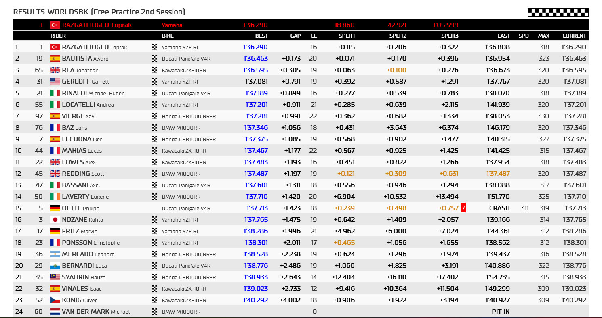Click the Malaysian flag beside SYAHRIN Hafizh
Screen dimensions: 602x318
[55, 277]
